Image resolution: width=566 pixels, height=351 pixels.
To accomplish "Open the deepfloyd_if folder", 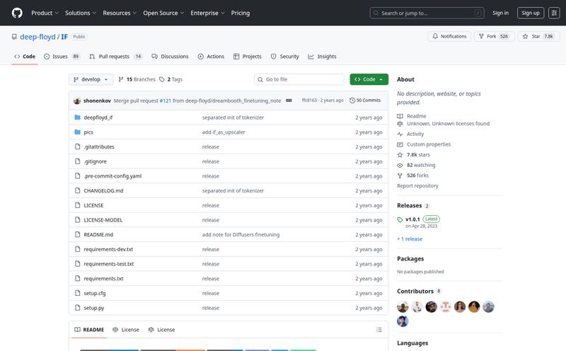I will (98, 117).
